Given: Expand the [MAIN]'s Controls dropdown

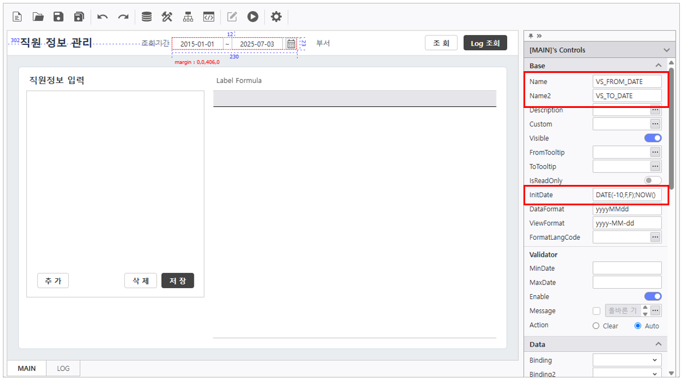Looking at the screenshot, I should (x=666, y=50).
